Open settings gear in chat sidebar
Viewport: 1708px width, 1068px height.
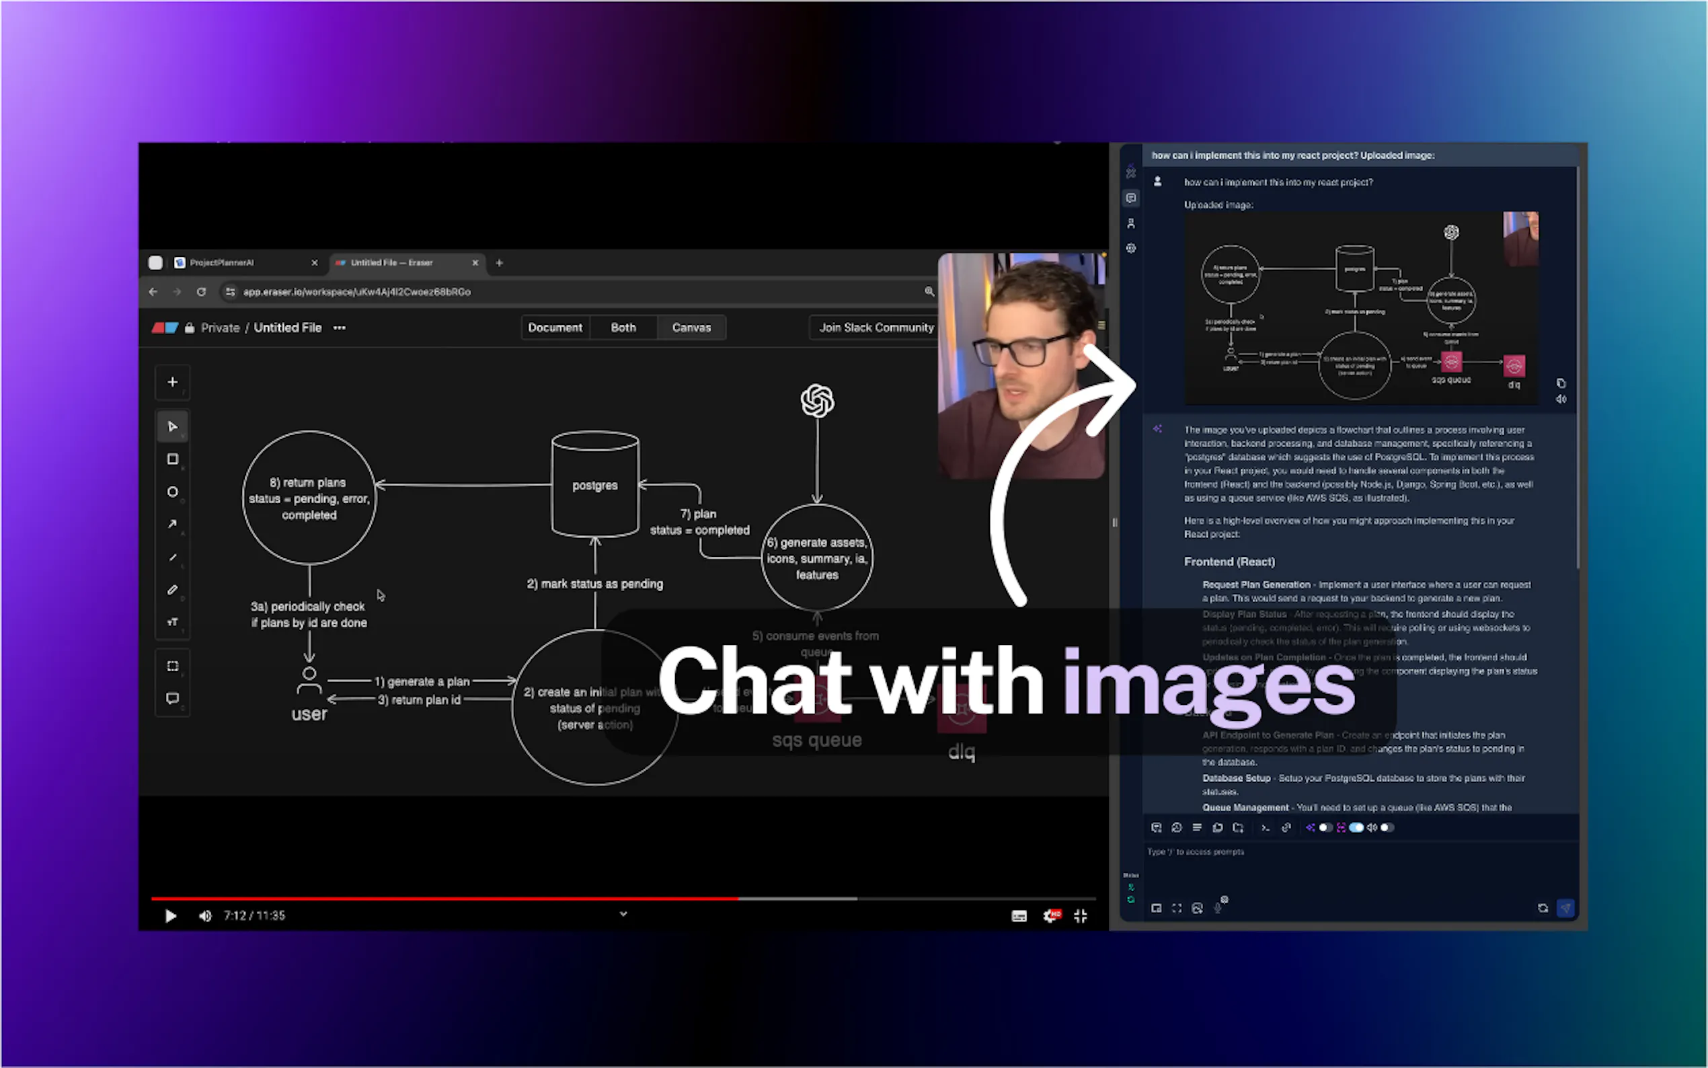[1131, 249]
